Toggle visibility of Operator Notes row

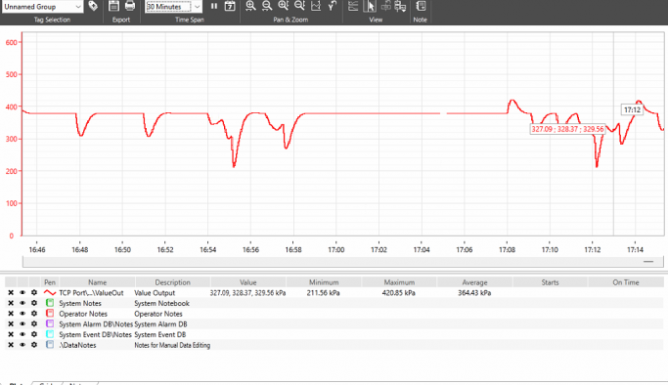point(22,314)
